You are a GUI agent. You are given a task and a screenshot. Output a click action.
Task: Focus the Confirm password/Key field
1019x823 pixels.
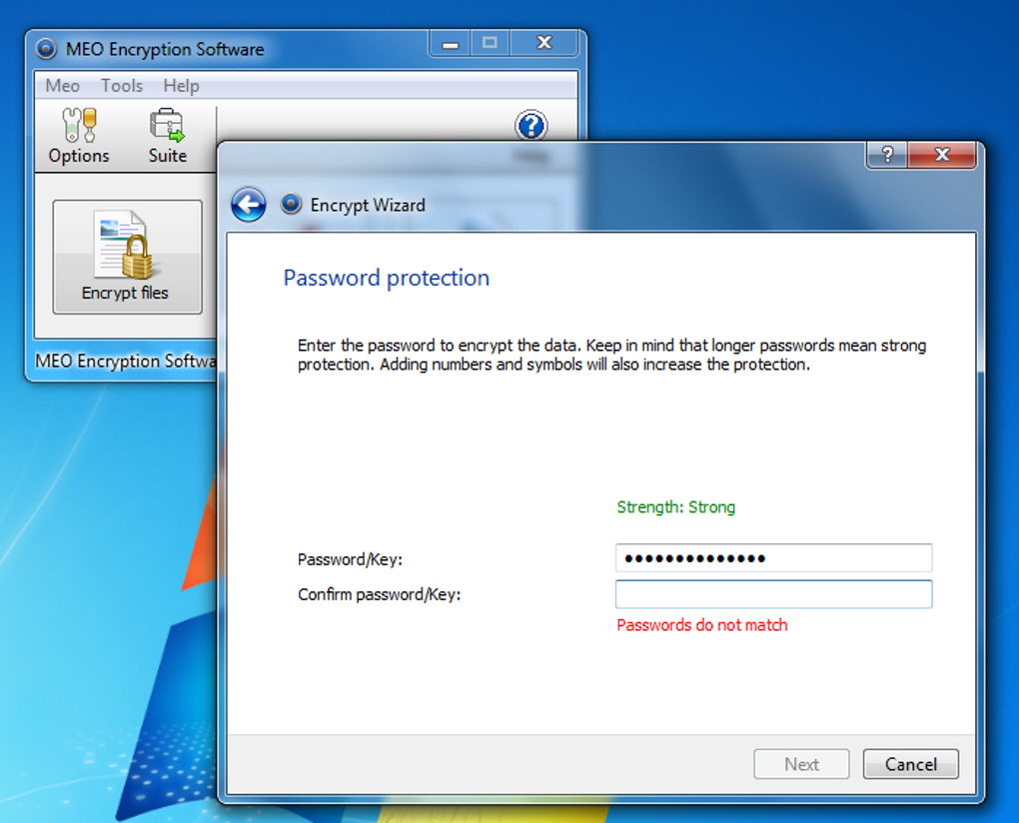773,593
